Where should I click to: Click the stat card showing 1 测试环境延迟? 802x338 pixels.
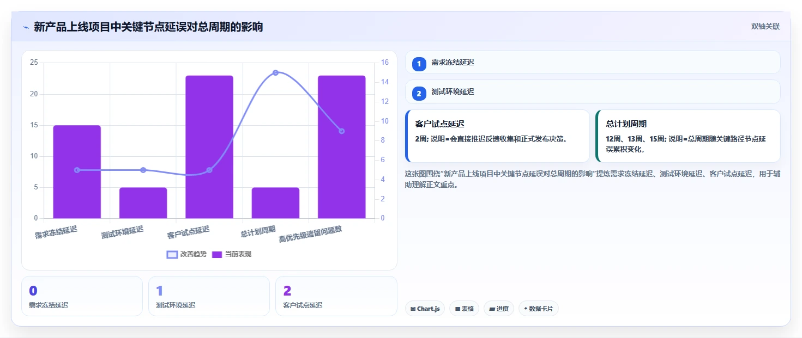pos(209,296)
